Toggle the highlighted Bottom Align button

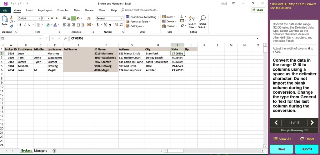pyautogui.click(x=73, y=18)
